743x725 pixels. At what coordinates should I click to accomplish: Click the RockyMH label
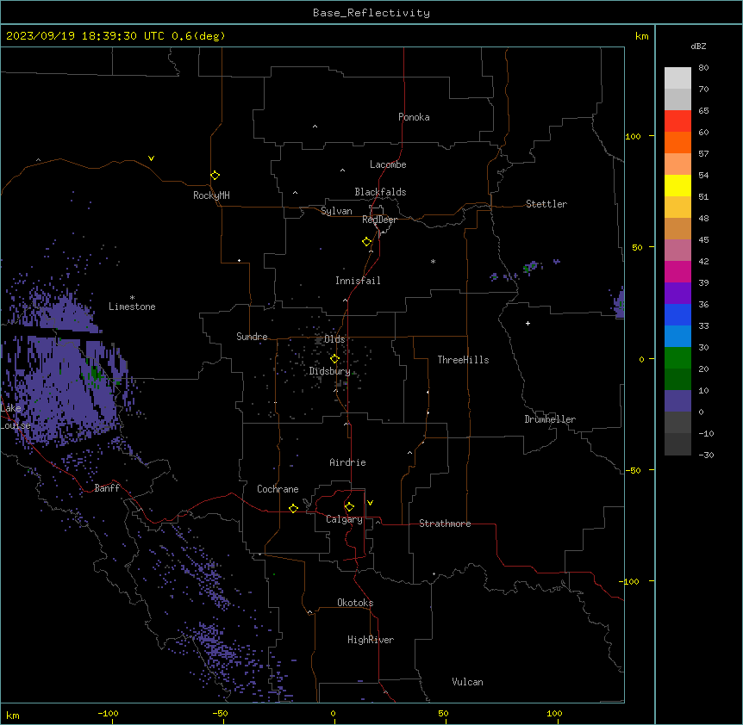pos(211,195)
